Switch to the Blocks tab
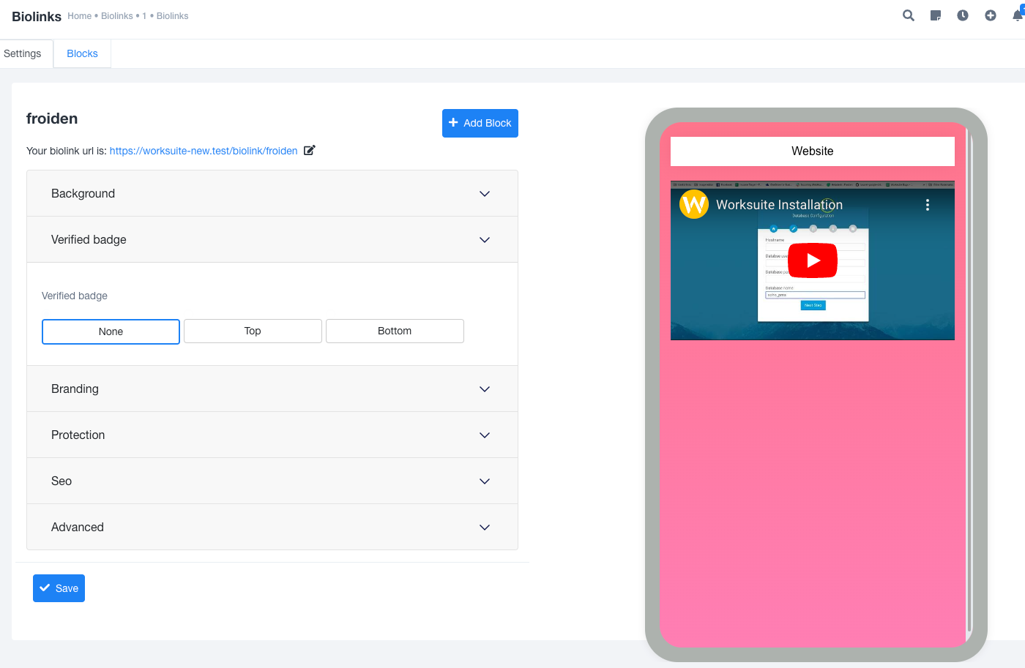Screen dimensions: 1025x668 [82, 53]
